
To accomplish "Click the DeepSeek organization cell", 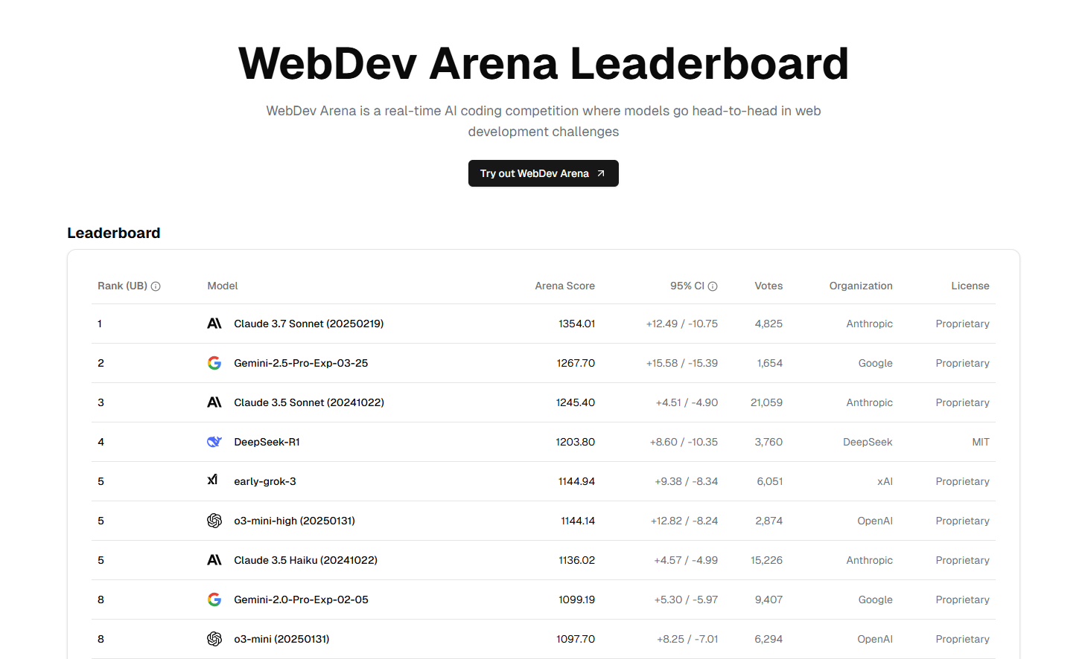I will (x=868, y=442).
